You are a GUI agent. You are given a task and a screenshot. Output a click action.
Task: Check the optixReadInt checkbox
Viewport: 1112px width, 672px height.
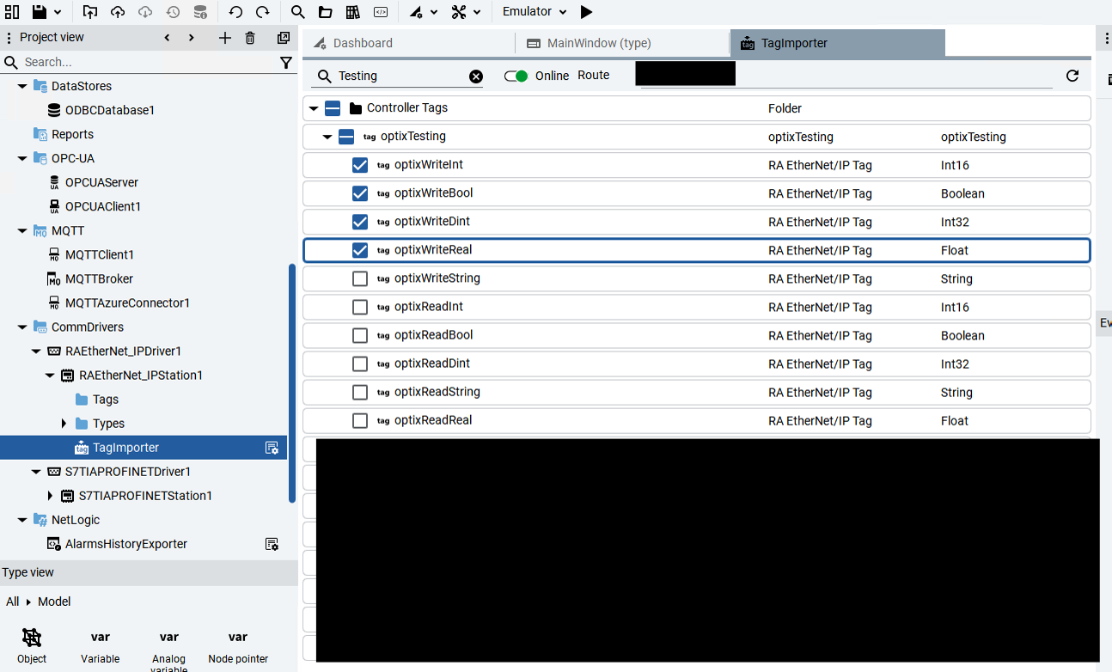(x=360, y=307)
